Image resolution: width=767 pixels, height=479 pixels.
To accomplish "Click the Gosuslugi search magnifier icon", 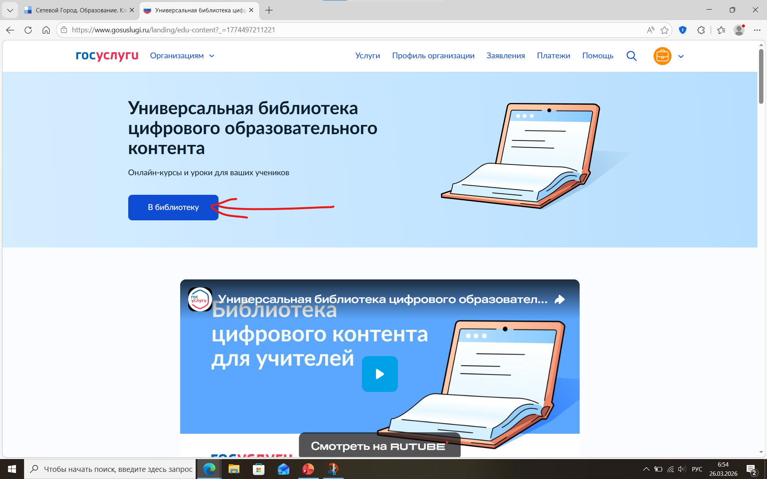I will [x=631, y=56].
